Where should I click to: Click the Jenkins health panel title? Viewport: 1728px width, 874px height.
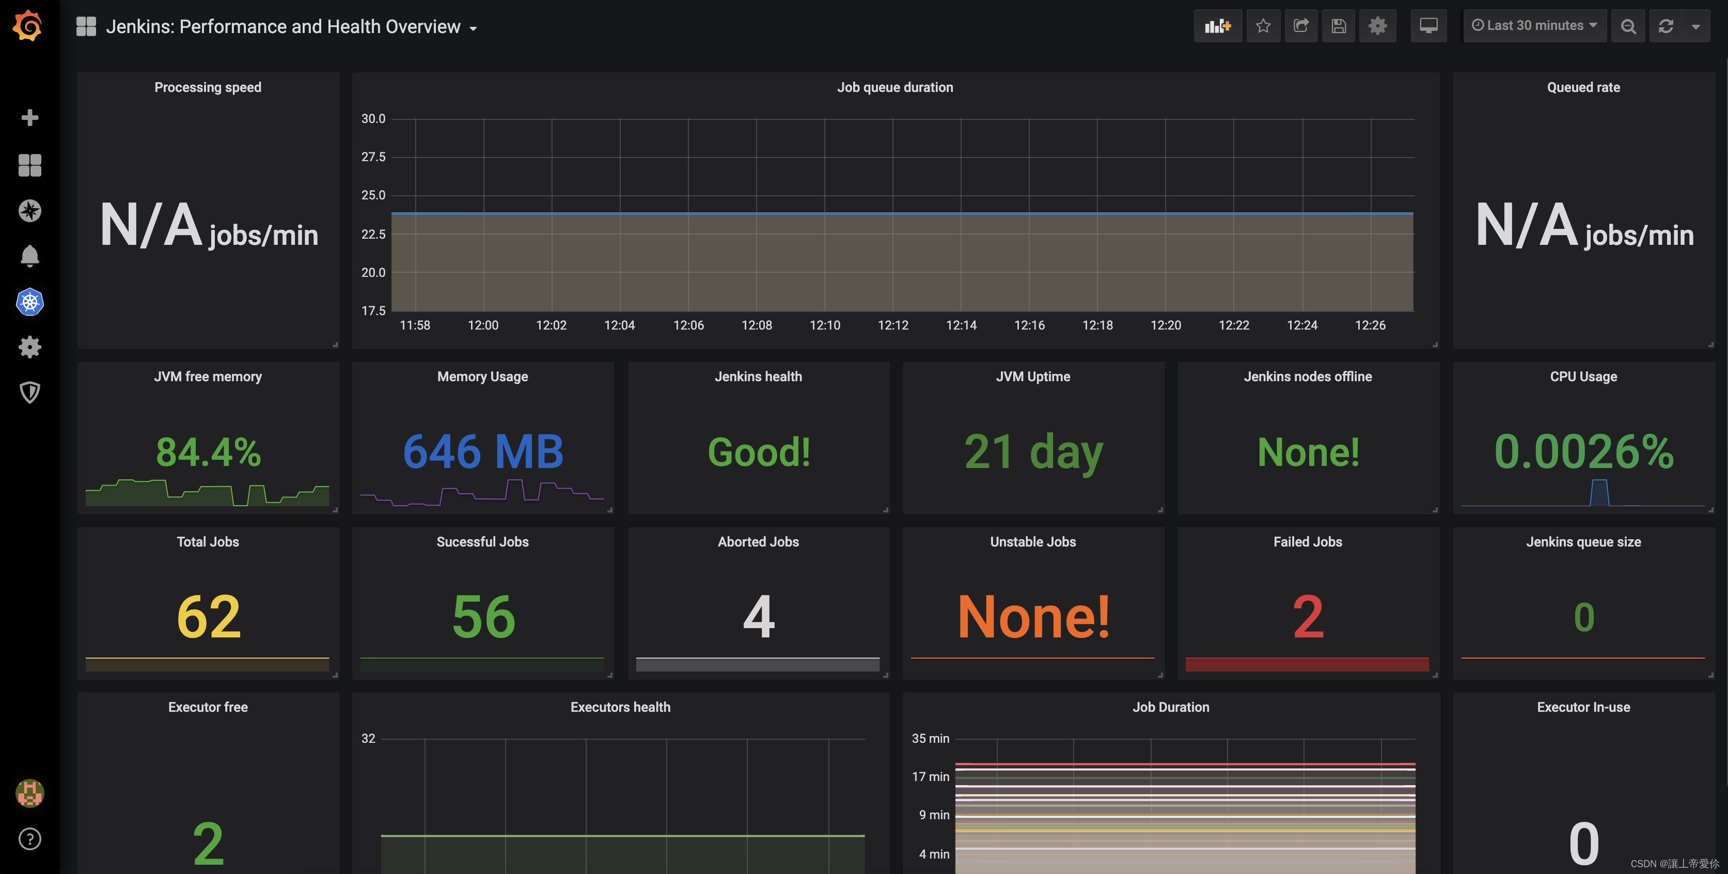pos(758,376)
